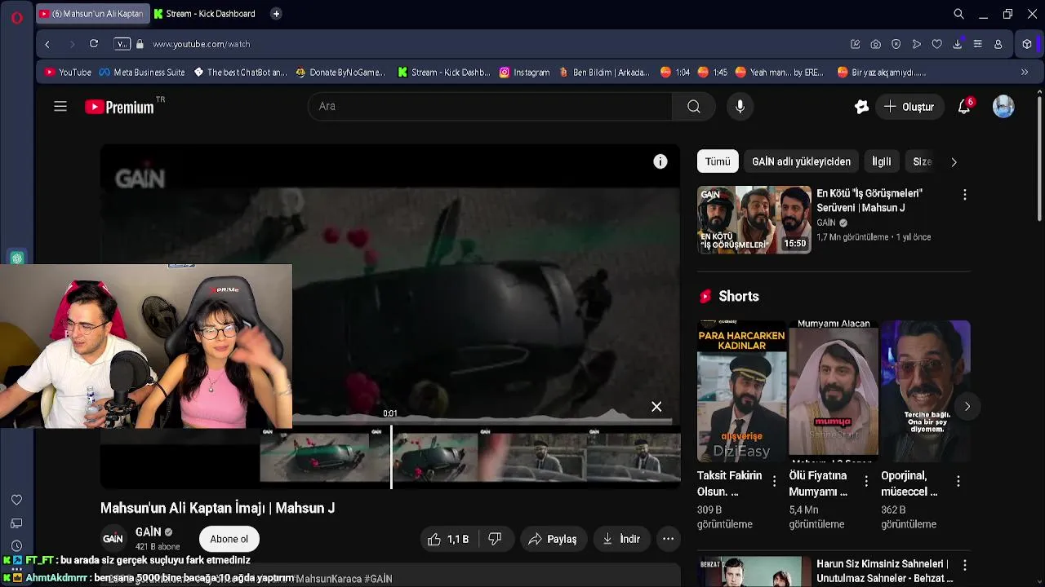The image size is (1045, 587).
Task: Open the Opera menu logo
Action: coord(16,16)
